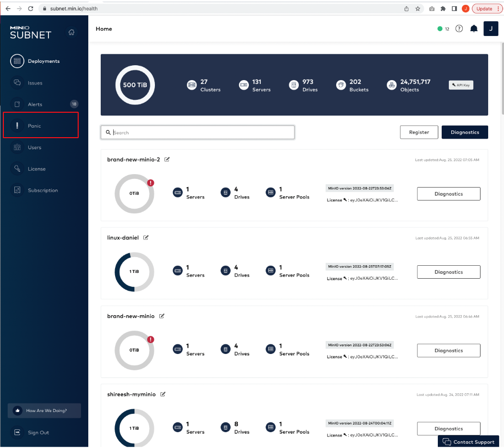Click the Register button
504x448 pixels.
pyautogui.click(x=419, y=132)
